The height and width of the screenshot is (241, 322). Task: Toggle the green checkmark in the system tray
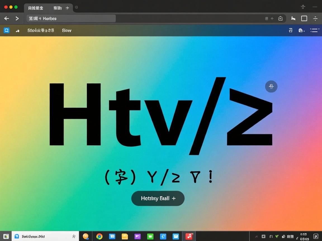coord(277,236)
